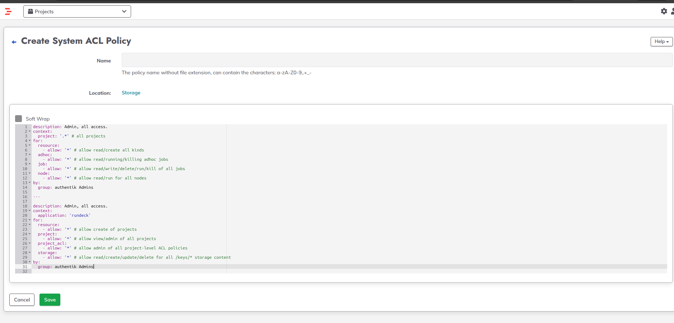Focus the policy Name input field

click(397, 60)
